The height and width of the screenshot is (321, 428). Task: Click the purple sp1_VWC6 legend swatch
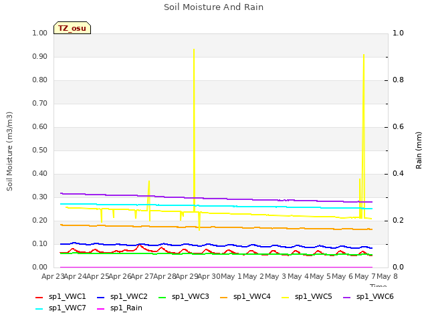tap(347, 298)
